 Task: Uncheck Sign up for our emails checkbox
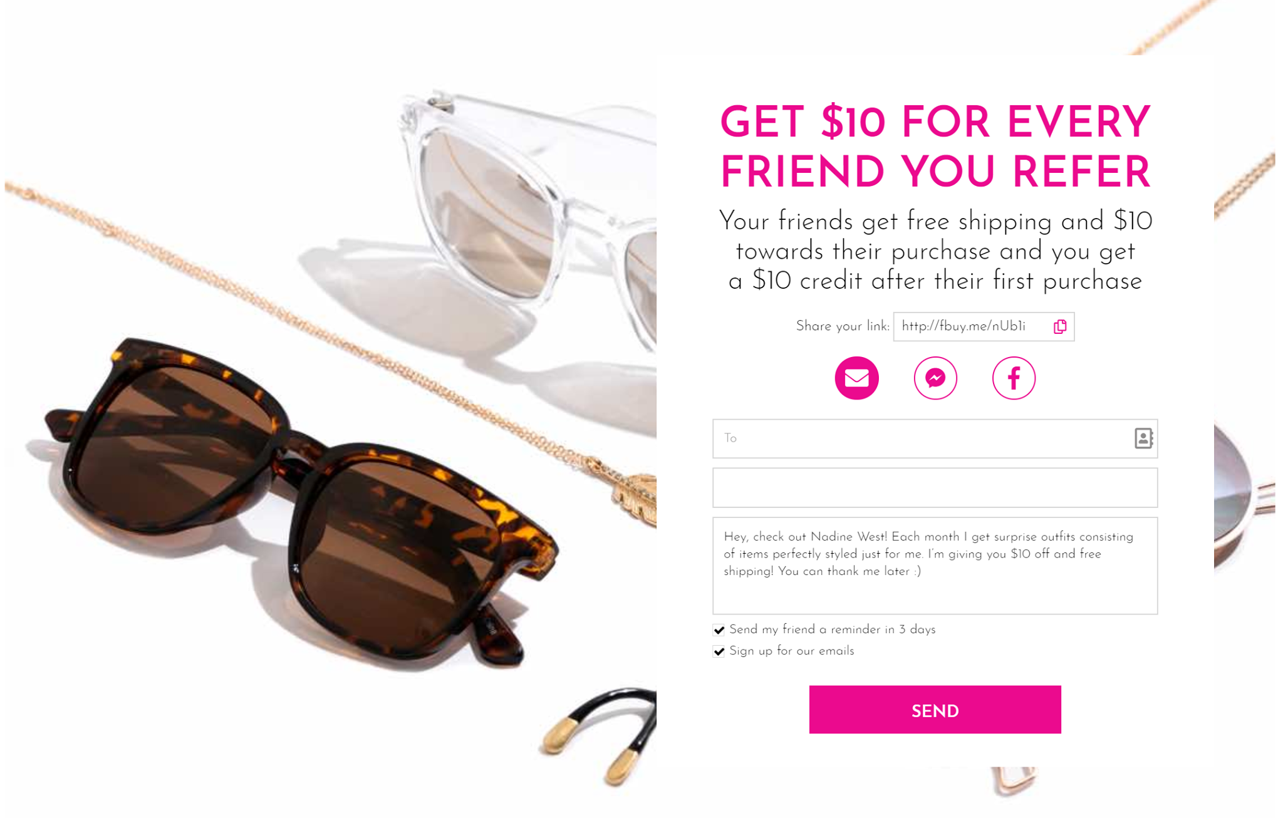(x=719, y=651)
